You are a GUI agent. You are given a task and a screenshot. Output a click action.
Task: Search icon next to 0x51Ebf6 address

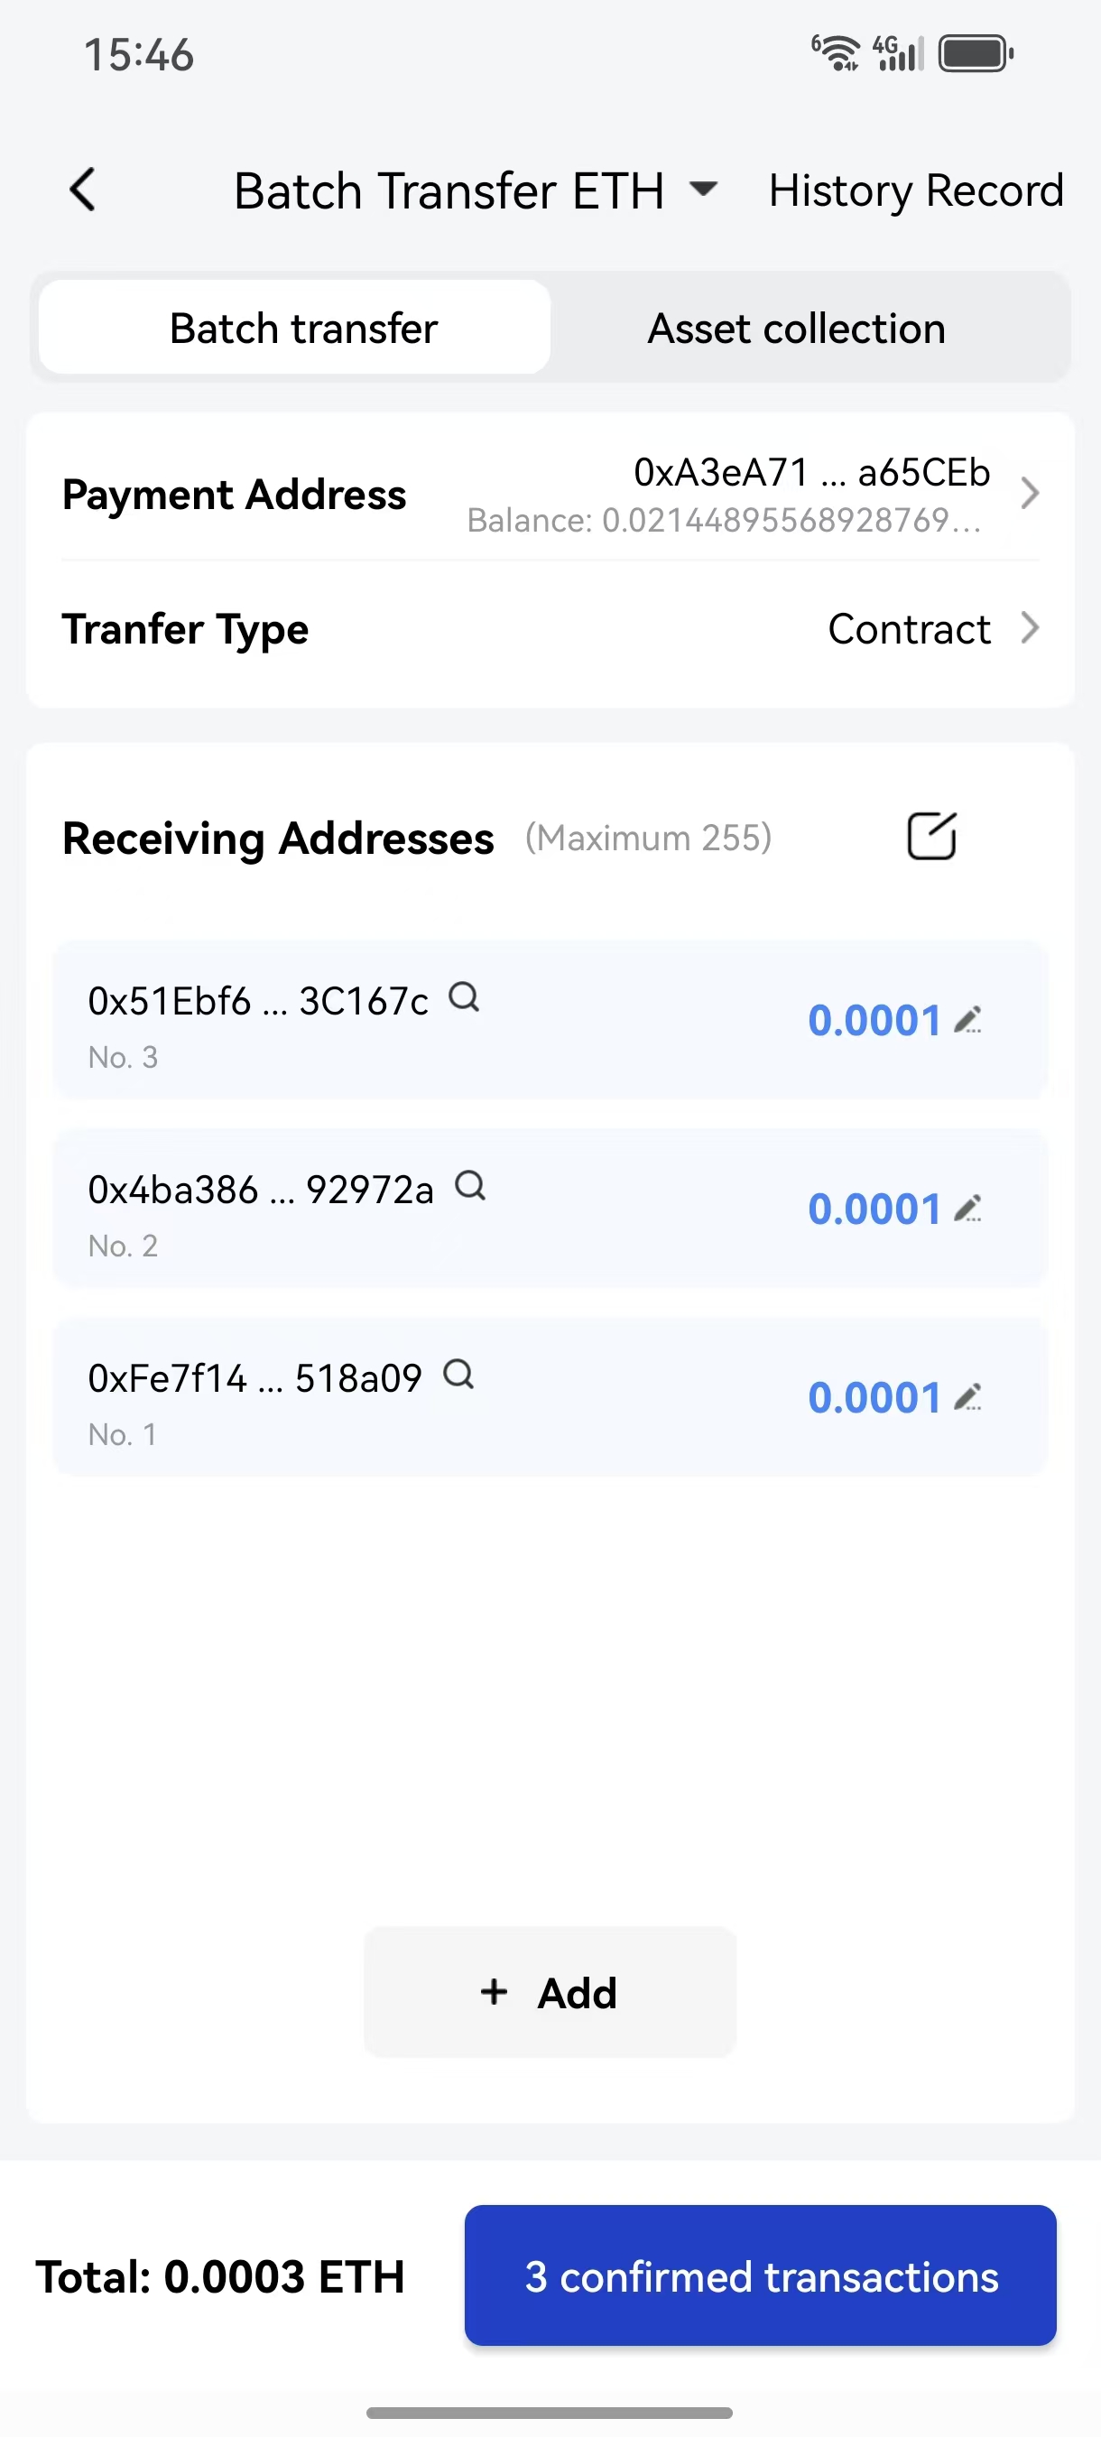coord(464,997)
